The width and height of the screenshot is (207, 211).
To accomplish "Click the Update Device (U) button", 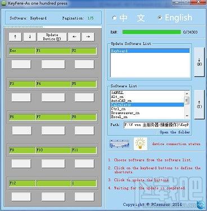I will pyautogui.click(x=52, y=37).
